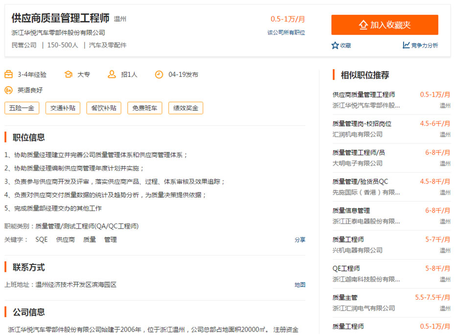Click the star 收藏 icon
Viewport: 458px width, 335px height.
pos(335,46)
